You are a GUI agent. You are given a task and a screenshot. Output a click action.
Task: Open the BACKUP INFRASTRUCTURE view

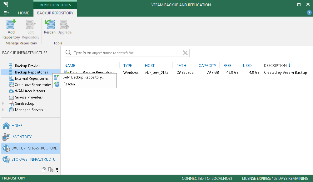point(30,148)
